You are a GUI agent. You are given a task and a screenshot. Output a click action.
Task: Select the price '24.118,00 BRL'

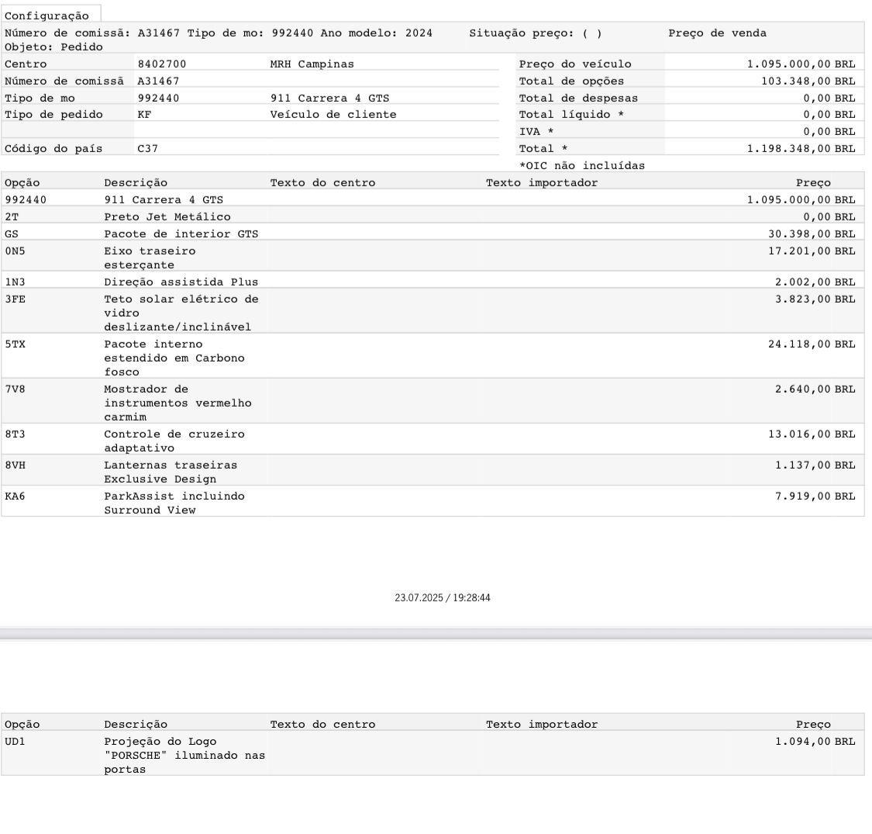[812, 344]
